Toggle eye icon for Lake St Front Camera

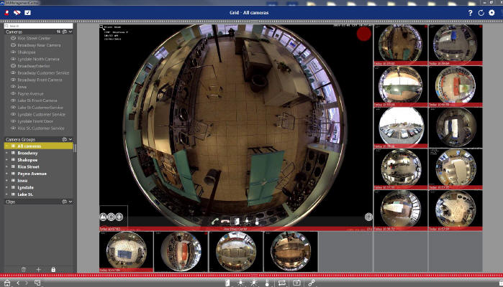[13, 100]
